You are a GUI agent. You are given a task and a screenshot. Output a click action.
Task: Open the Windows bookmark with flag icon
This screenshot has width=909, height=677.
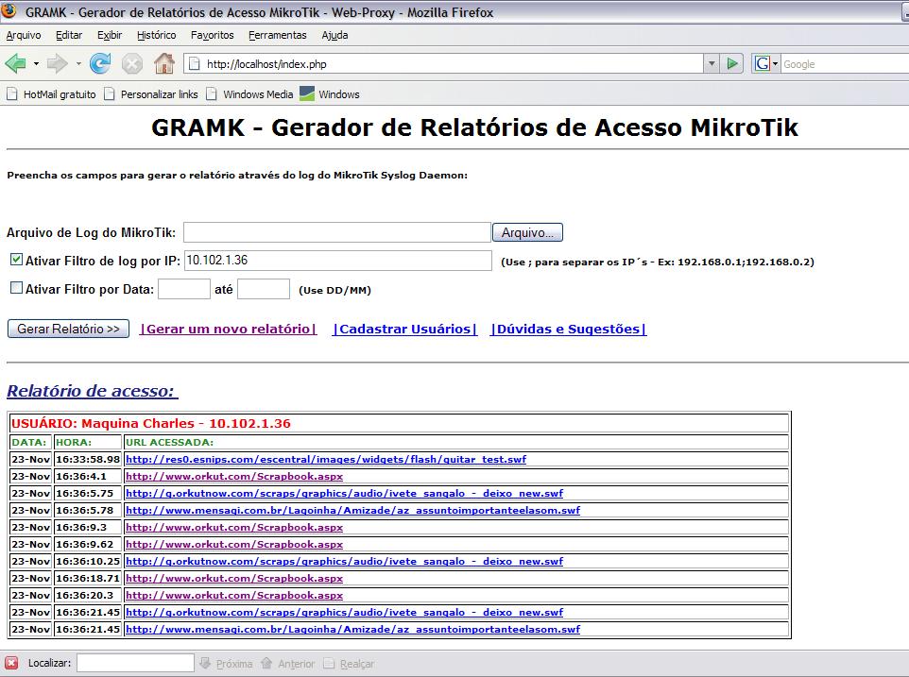pyautogui.click(x=329, y=93)
